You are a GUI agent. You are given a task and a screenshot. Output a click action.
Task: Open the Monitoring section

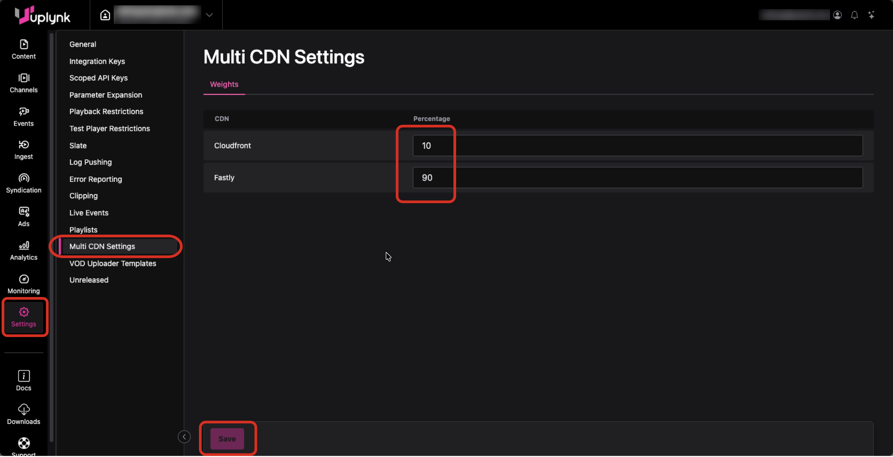point(23,284)
